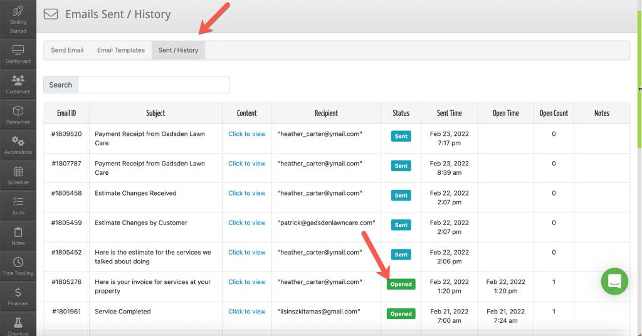Click Sent status badge for #1805458
The height and width of the screenshot is (336, 642).
tap(401, 195)
